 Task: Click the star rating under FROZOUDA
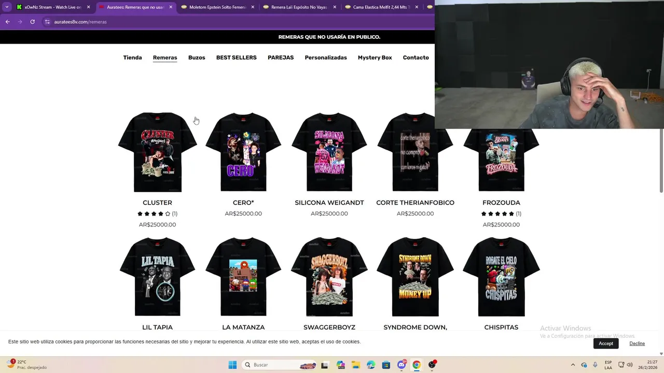click(x=497, y=213)
